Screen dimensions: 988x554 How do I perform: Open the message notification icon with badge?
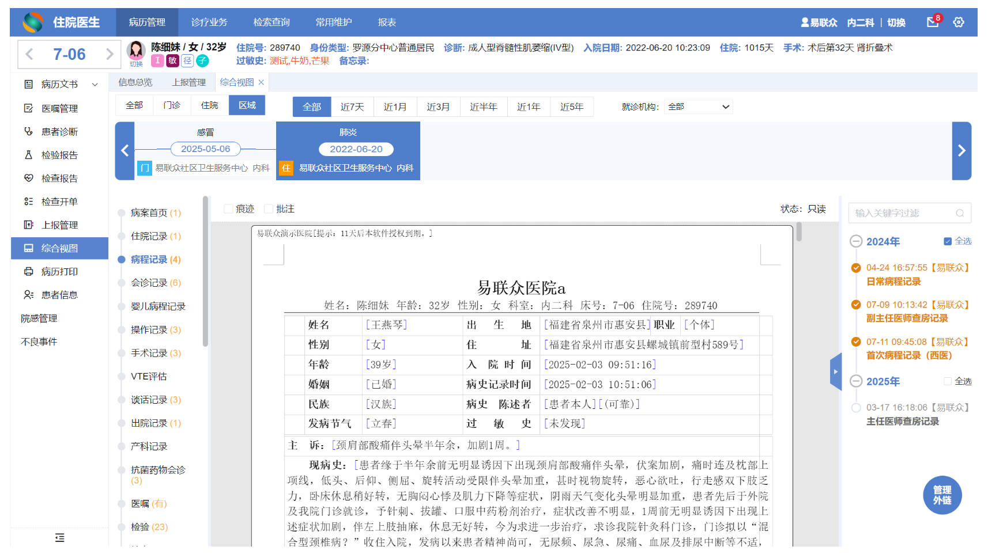(x=933, y=22)
